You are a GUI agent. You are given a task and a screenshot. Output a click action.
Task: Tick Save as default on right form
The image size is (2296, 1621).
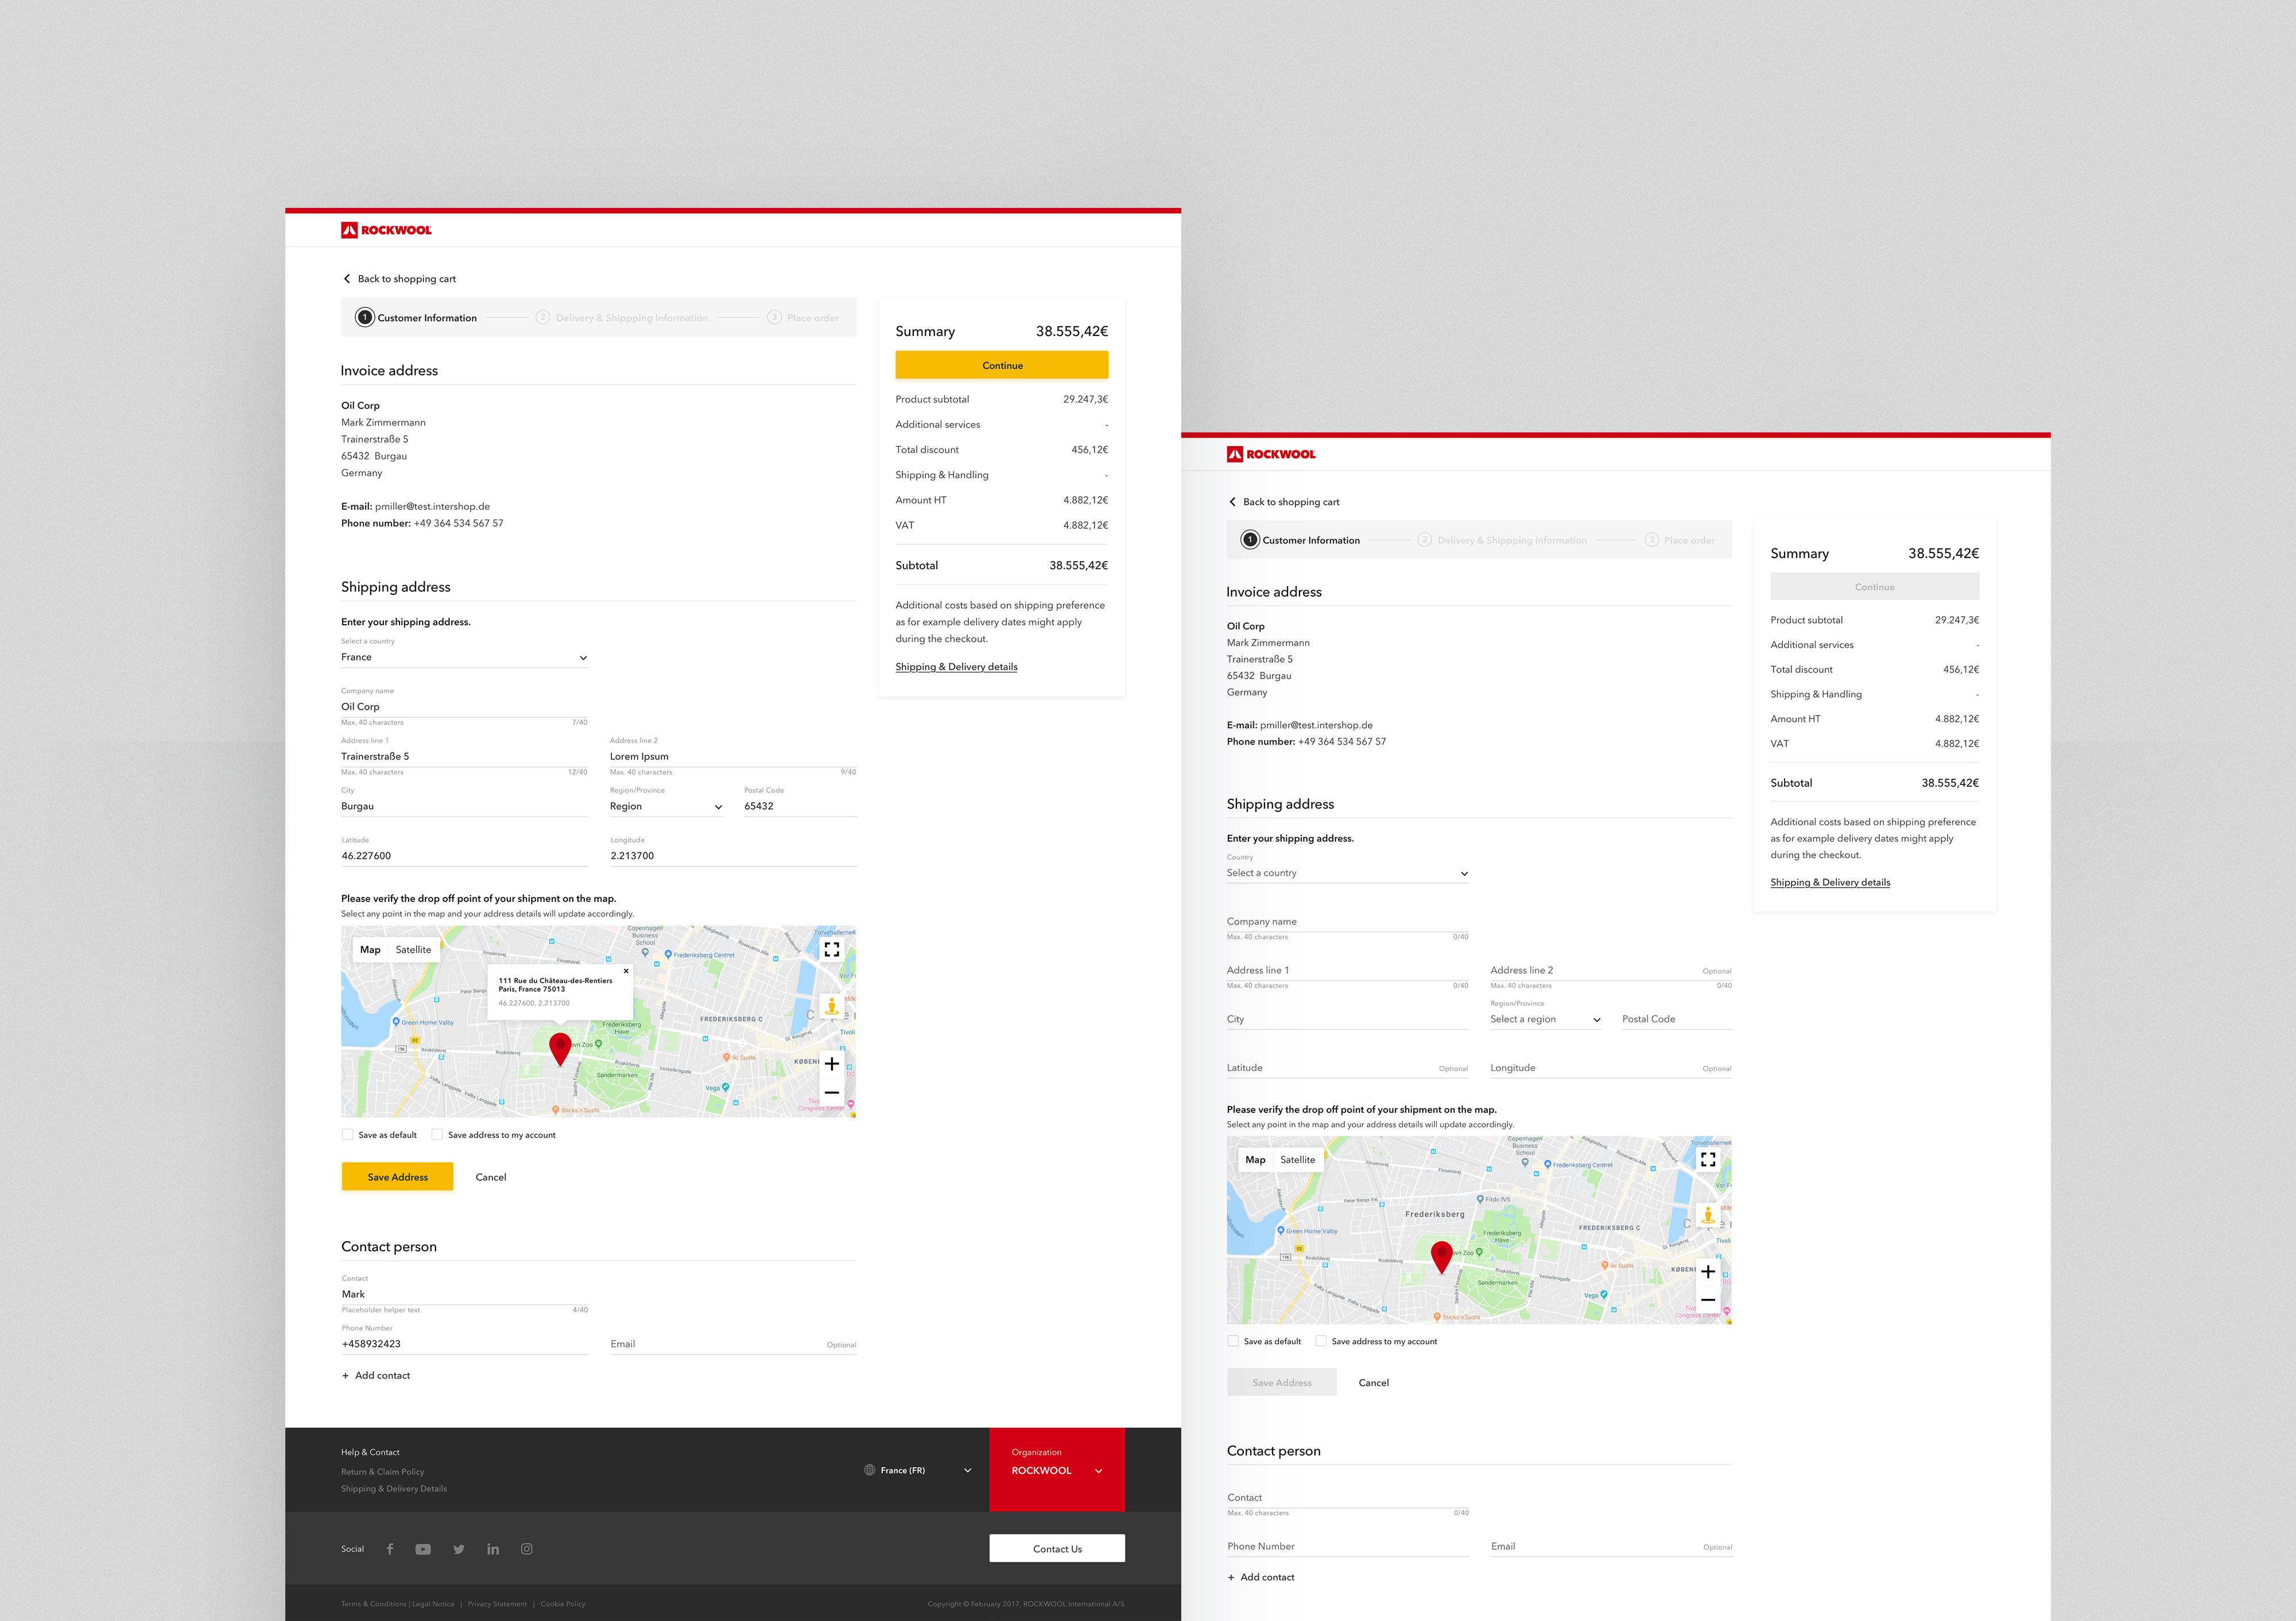(x=1233, y=1341)
